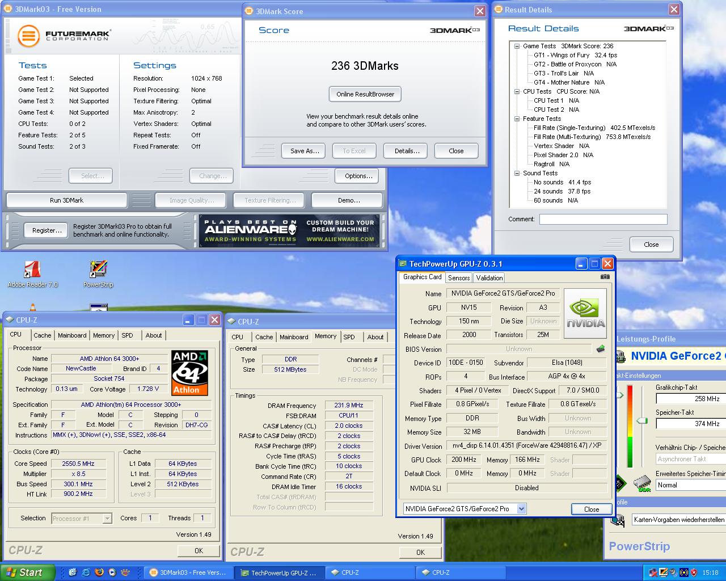Click the AMD Athlon 64 logo in CPU-Z
Viewport: 726px width, 581px height.
189,372
